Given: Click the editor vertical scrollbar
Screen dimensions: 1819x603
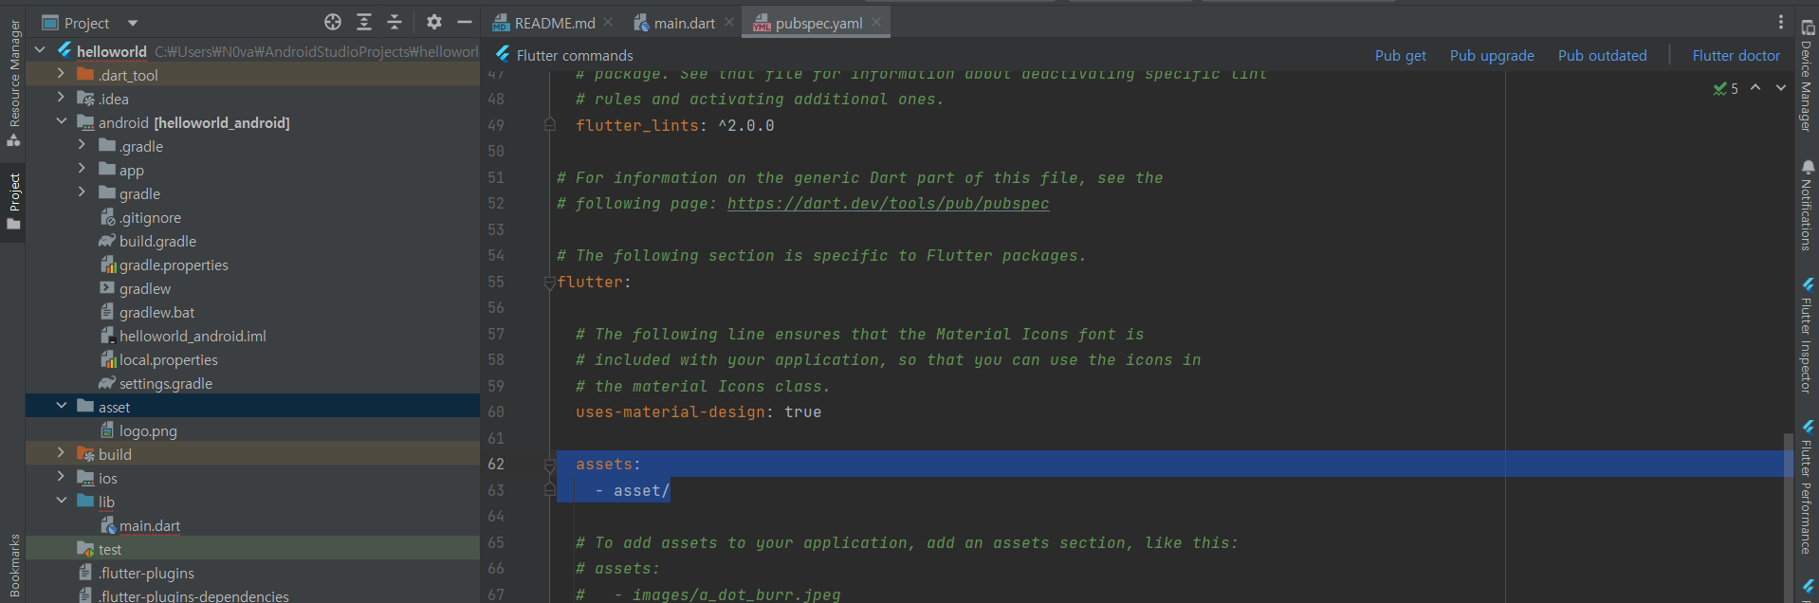Looking at the screenshot, I should click(1788, 517).
